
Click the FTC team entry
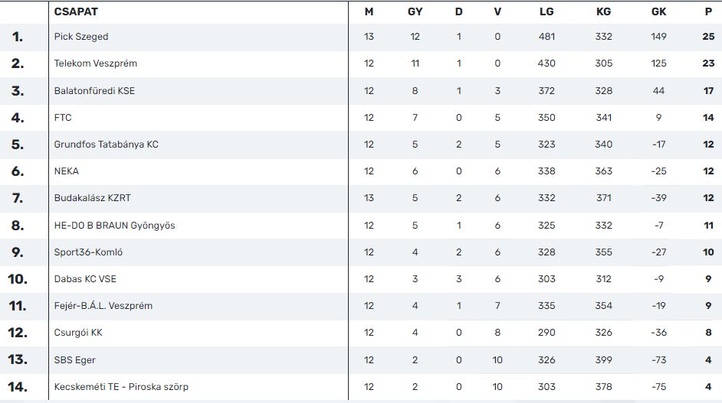pyautogui.click(x=63, y=118)
